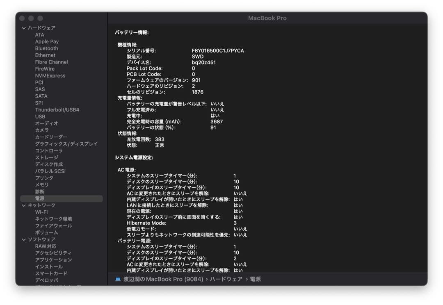Click the MacBook icon in the breadcrumb bar

119,279
